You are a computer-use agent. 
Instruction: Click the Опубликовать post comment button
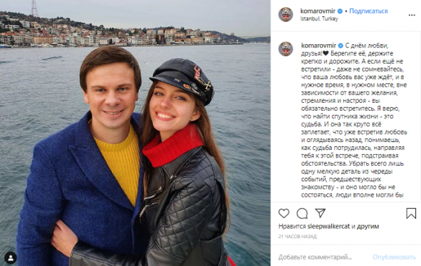click(394, 257)
